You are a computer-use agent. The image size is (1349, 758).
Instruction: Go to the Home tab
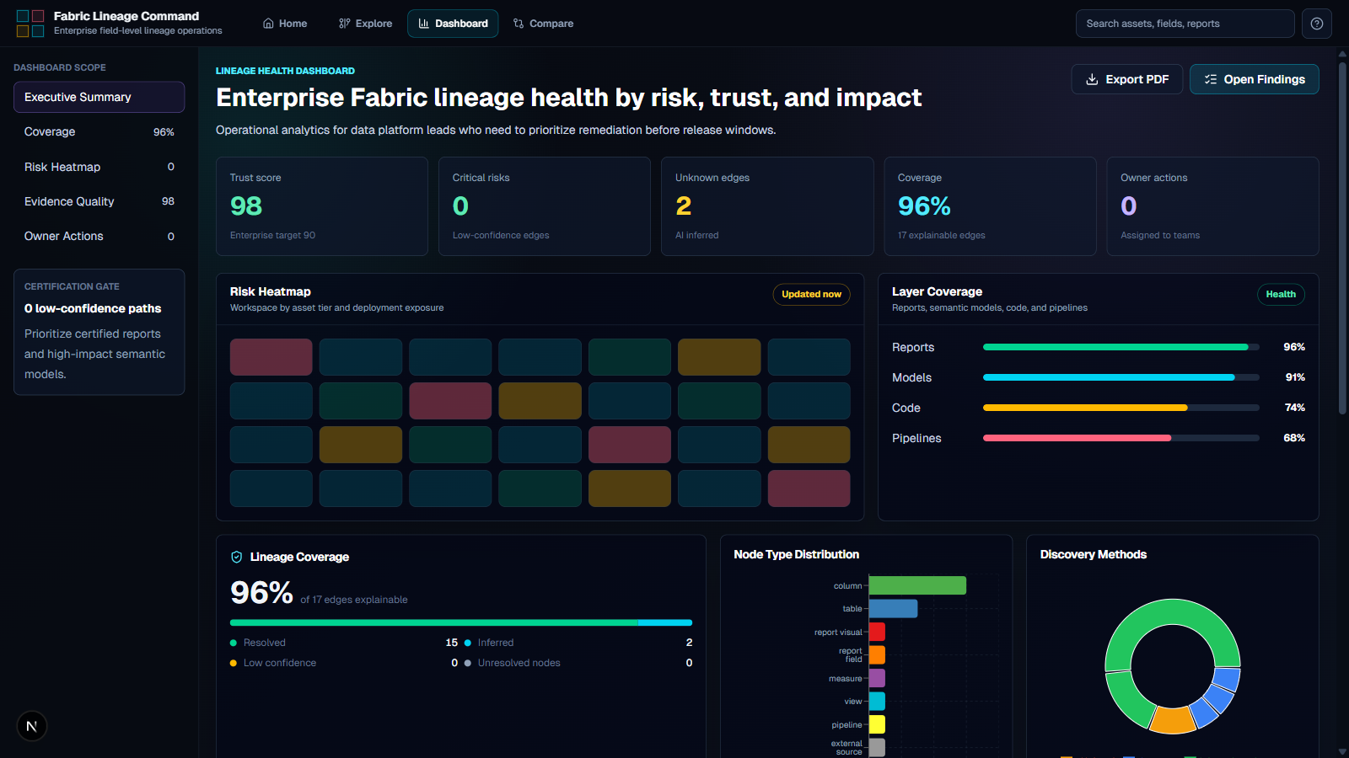pyautogui.click(x=285, y=24)
